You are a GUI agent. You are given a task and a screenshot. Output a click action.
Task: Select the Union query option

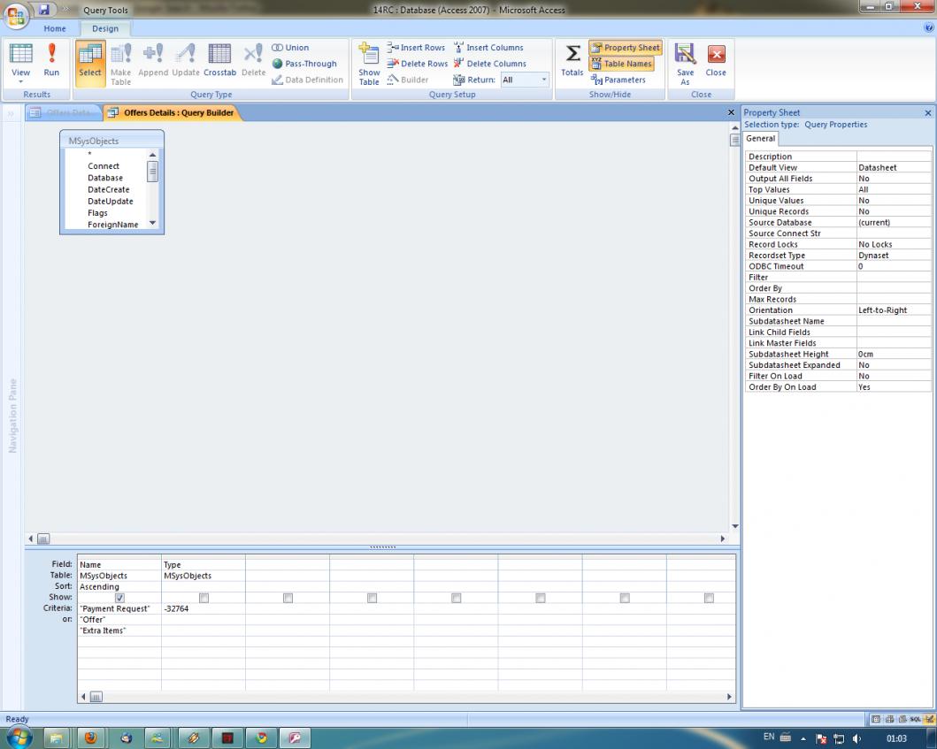[x=290, y=47]
